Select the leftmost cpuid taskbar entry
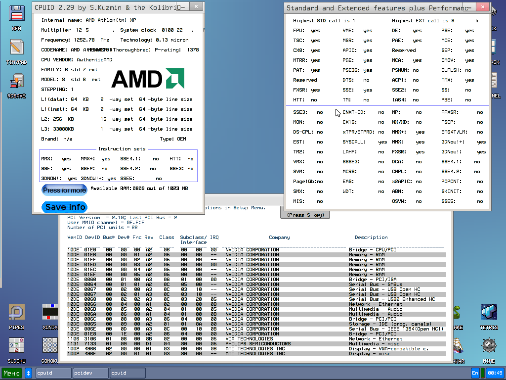Viewport: 506px width, 380px height. tap(53, 373)
